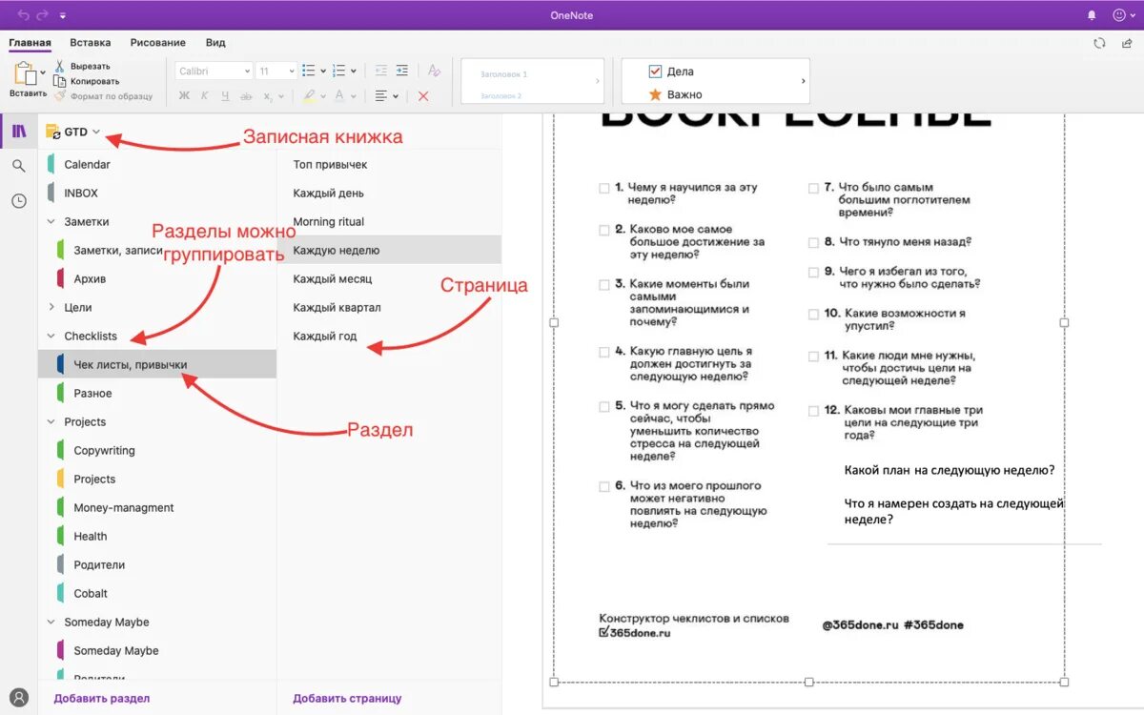Toggle underline Ч formatting
Viewport: 1144px width, 715px height.
225,96
